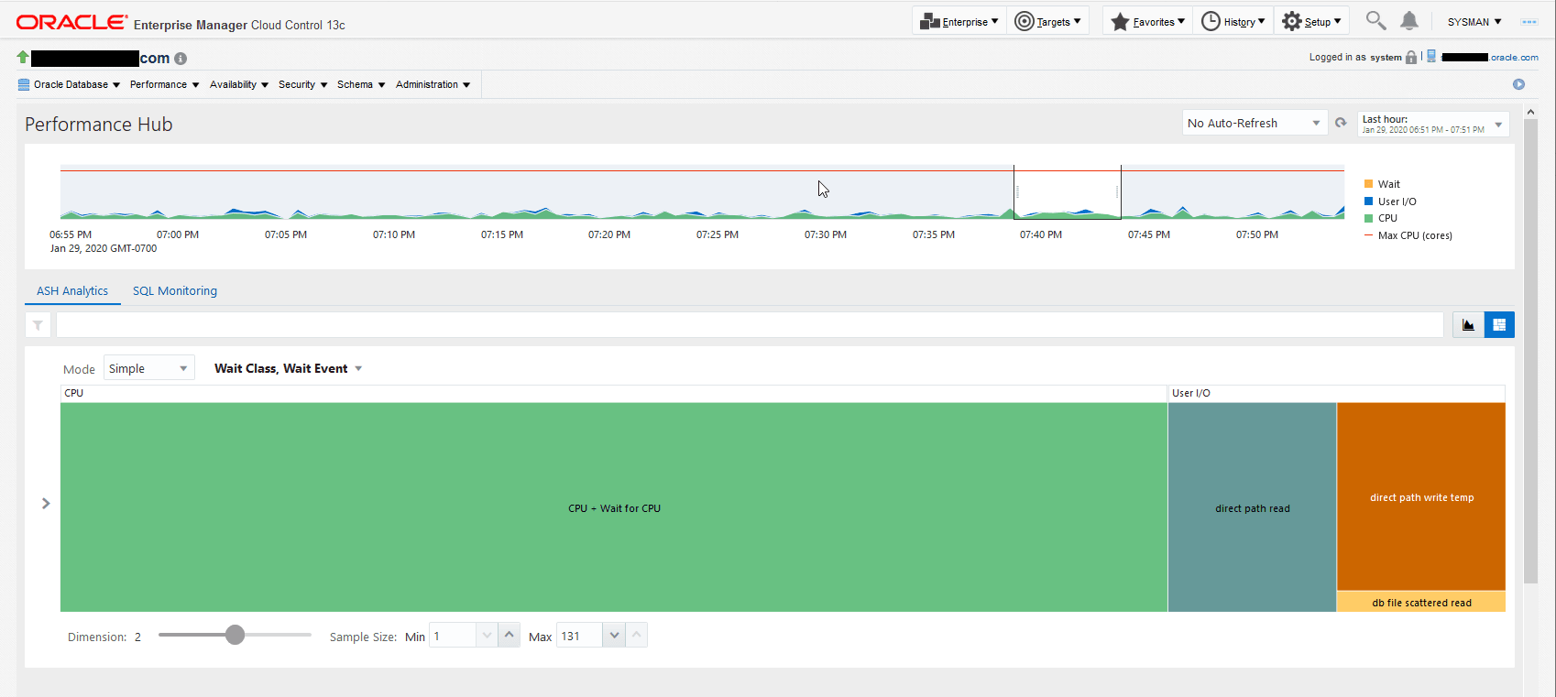Open the Last hour time range selector
This screenshot has width=1556, height=697.
click(x=1433, y=124)
